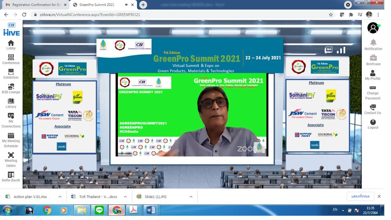Go to the Conference section

pyautogui.click(x=11, y=60)
